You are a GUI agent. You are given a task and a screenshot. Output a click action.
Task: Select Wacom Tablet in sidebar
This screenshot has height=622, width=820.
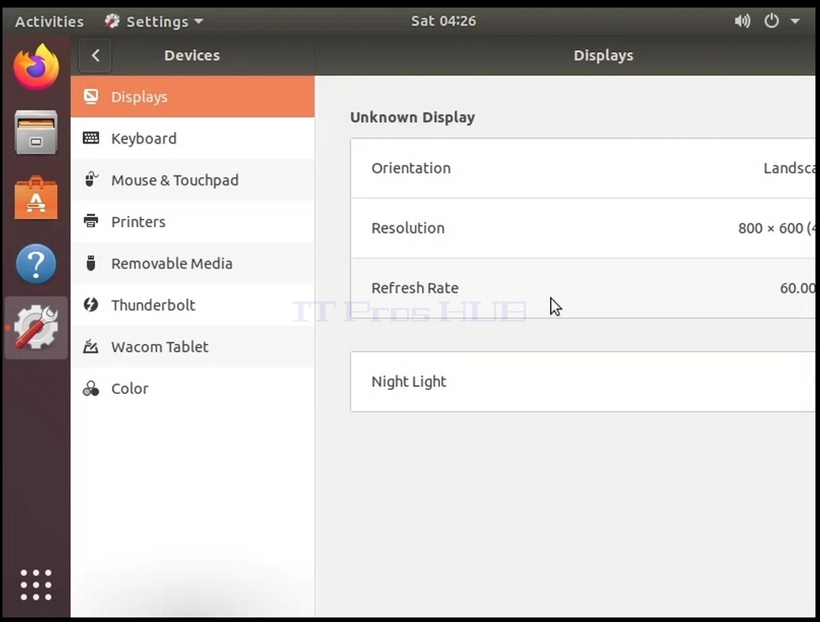(193, 346)
